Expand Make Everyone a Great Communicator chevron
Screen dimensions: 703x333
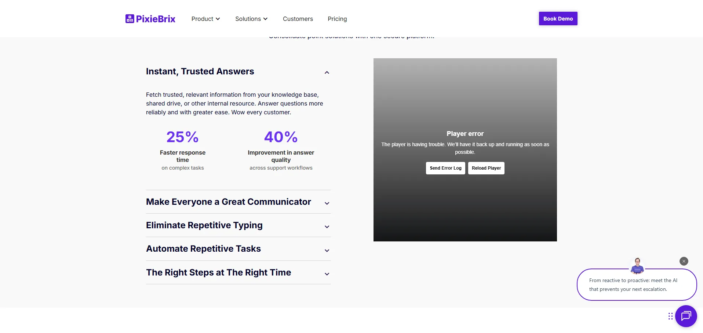coord(327,203)
